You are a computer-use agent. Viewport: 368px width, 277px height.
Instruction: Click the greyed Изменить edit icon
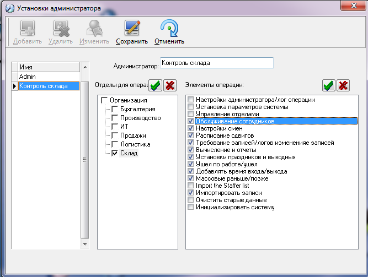point(94,28)
